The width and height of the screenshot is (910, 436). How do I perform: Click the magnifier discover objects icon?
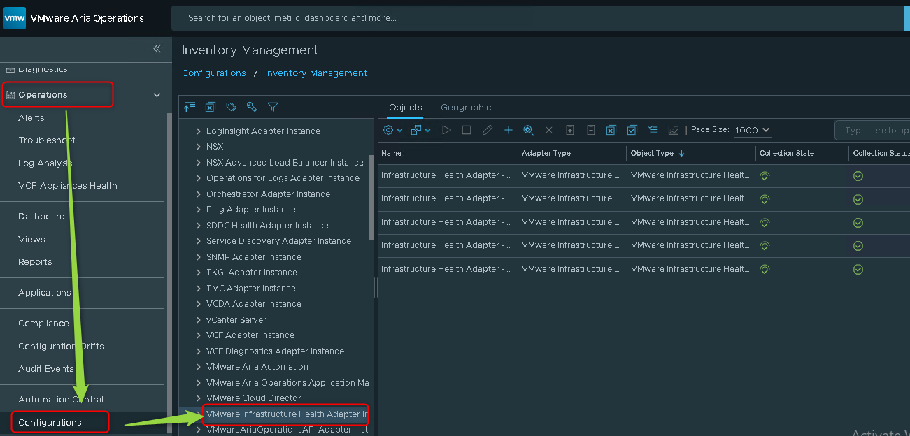pos(528,130)
